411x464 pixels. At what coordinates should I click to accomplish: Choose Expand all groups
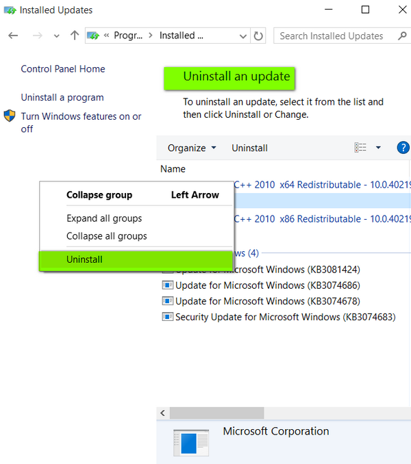point(136,218)
